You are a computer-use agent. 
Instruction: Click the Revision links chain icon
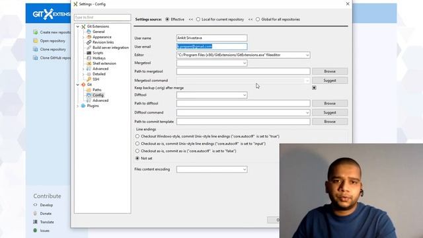89,42
